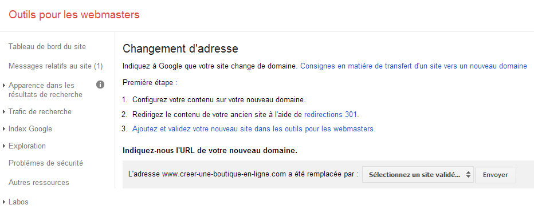Expand the Labos section arrow

(4, 202)
